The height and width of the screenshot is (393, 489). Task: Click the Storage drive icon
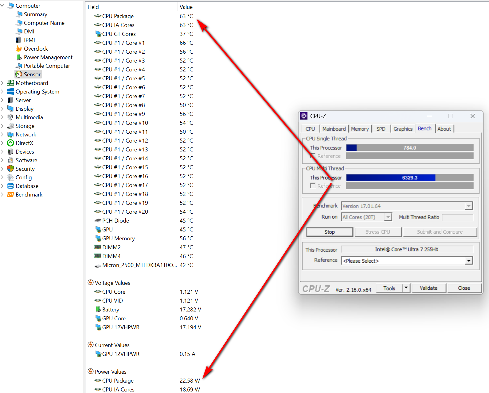[10, 126]
